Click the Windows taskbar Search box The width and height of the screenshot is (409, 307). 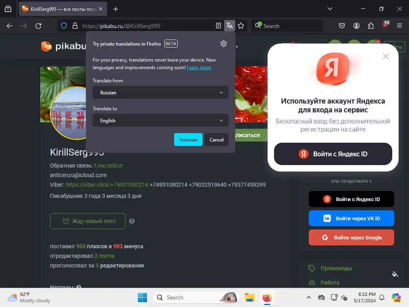click(196, 297)
